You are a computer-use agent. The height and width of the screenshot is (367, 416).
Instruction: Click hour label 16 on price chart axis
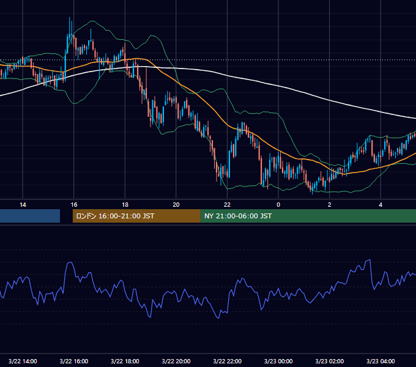click(74, 205)
